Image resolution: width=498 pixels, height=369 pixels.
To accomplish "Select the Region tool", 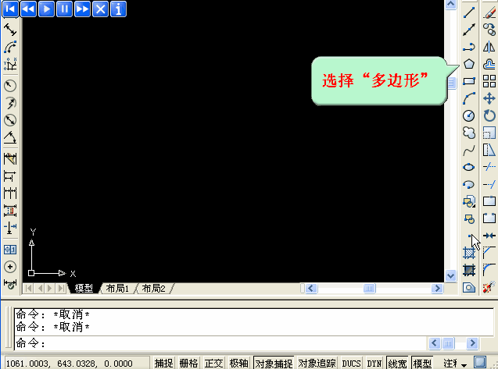I will 469,288.
